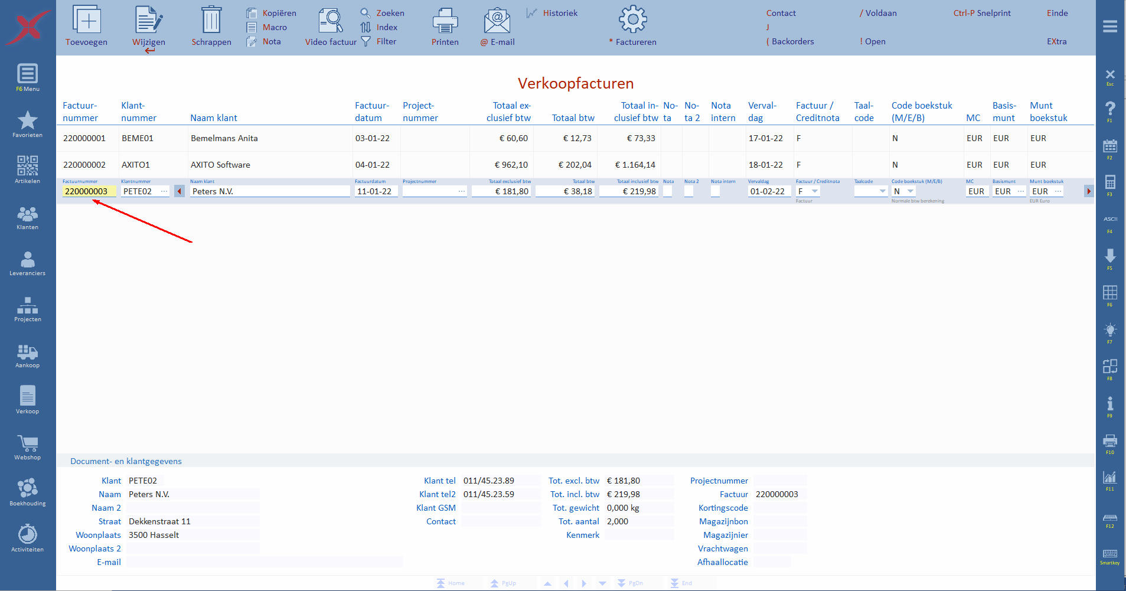
Task: Click the Historiek chart icon
Action: [x=532, y=13]
